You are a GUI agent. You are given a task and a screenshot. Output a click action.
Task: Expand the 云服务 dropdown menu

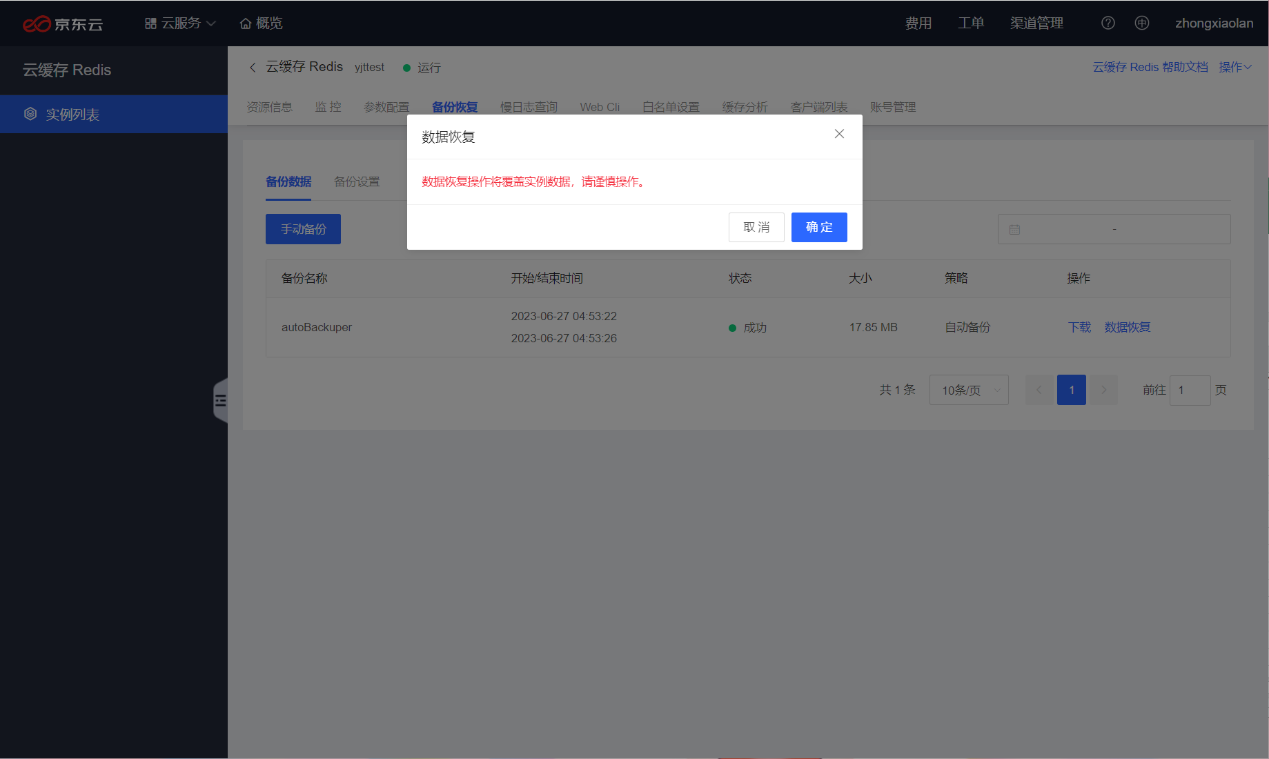pyautogui.click(x=181, y=23)
